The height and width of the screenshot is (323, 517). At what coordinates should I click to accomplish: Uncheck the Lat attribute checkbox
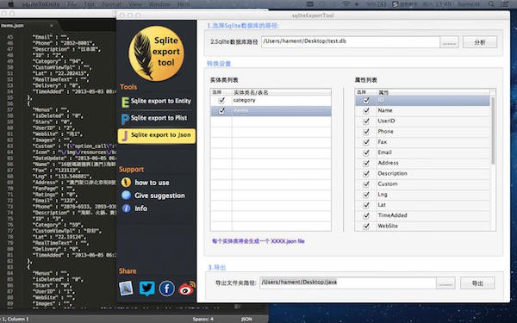366,205
